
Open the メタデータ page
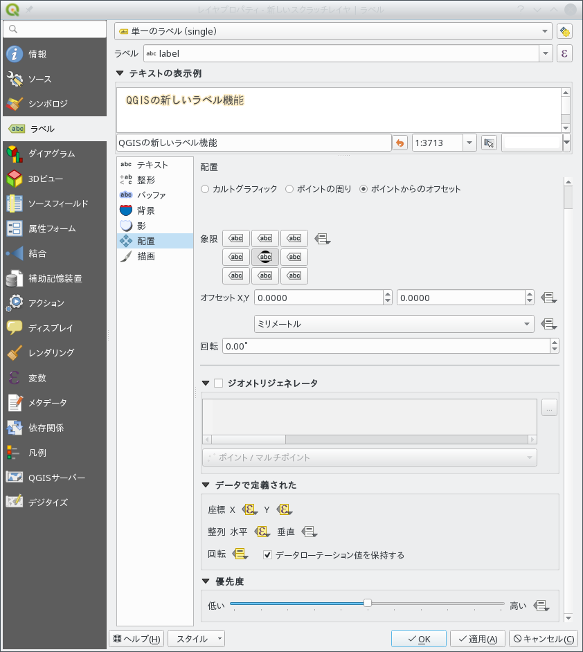(x=55, y=403)
